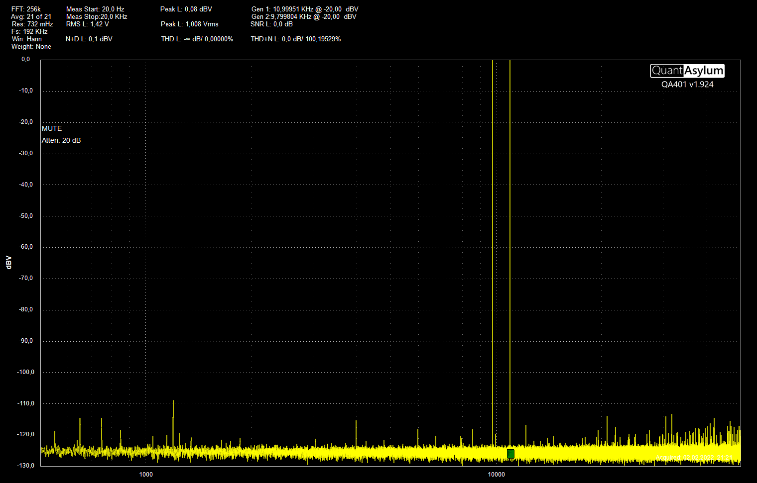
Task: Click the 'N+D L: 0,1 dBV' readout
Action: pyautogui.click(x=89, y=39)
